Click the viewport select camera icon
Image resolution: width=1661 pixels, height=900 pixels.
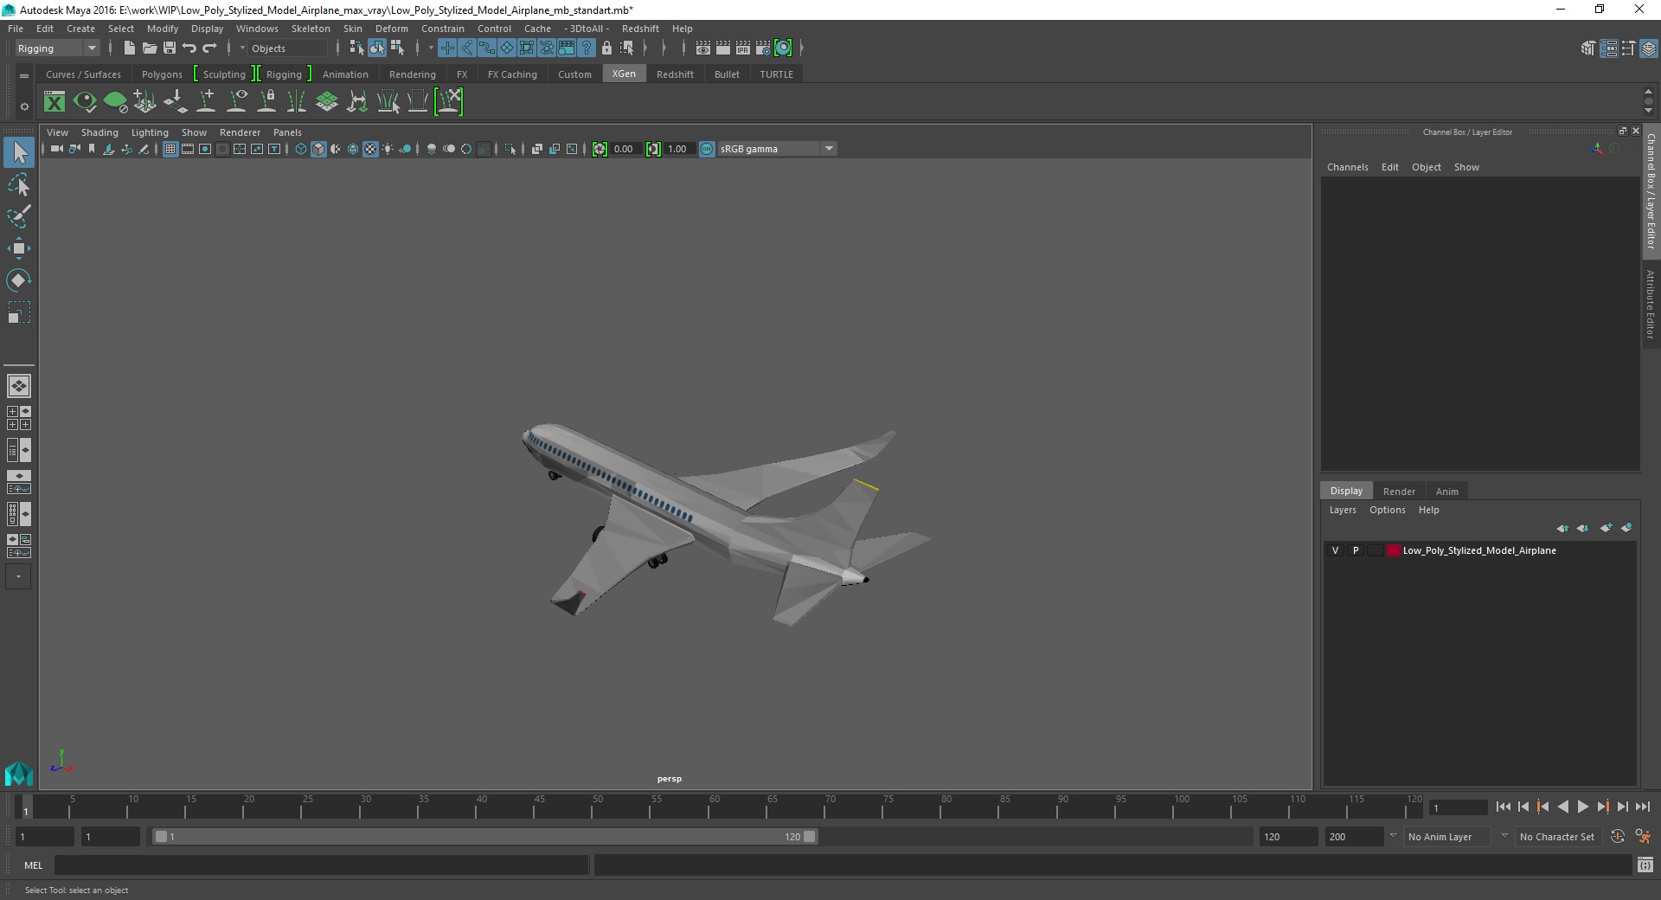56,149
